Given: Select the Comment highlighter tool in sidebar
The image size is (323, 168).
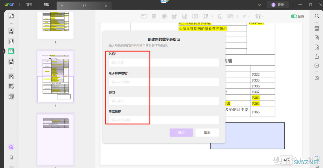Looking at the screenshot, I should pos(11,31).
